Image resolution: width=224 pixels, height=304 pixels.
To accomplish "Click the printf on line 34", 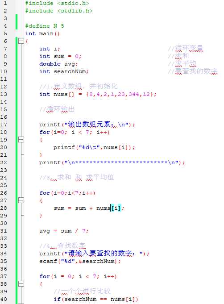I will pyautogui.click(x=94, y=254).
